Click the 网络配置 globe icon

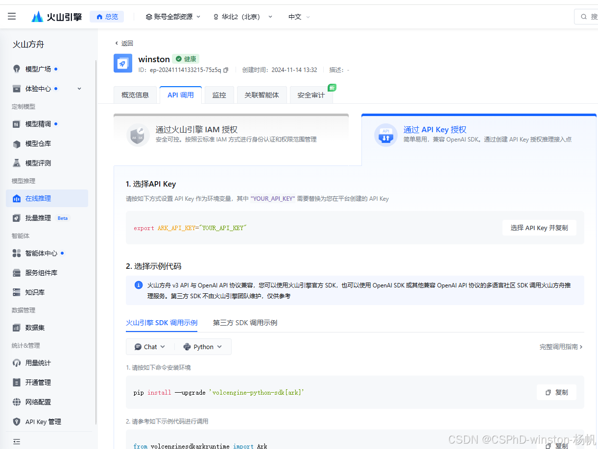[x=17, y=402]
